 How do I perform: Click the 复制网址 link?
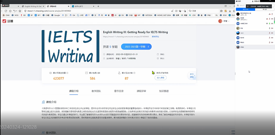156,36
